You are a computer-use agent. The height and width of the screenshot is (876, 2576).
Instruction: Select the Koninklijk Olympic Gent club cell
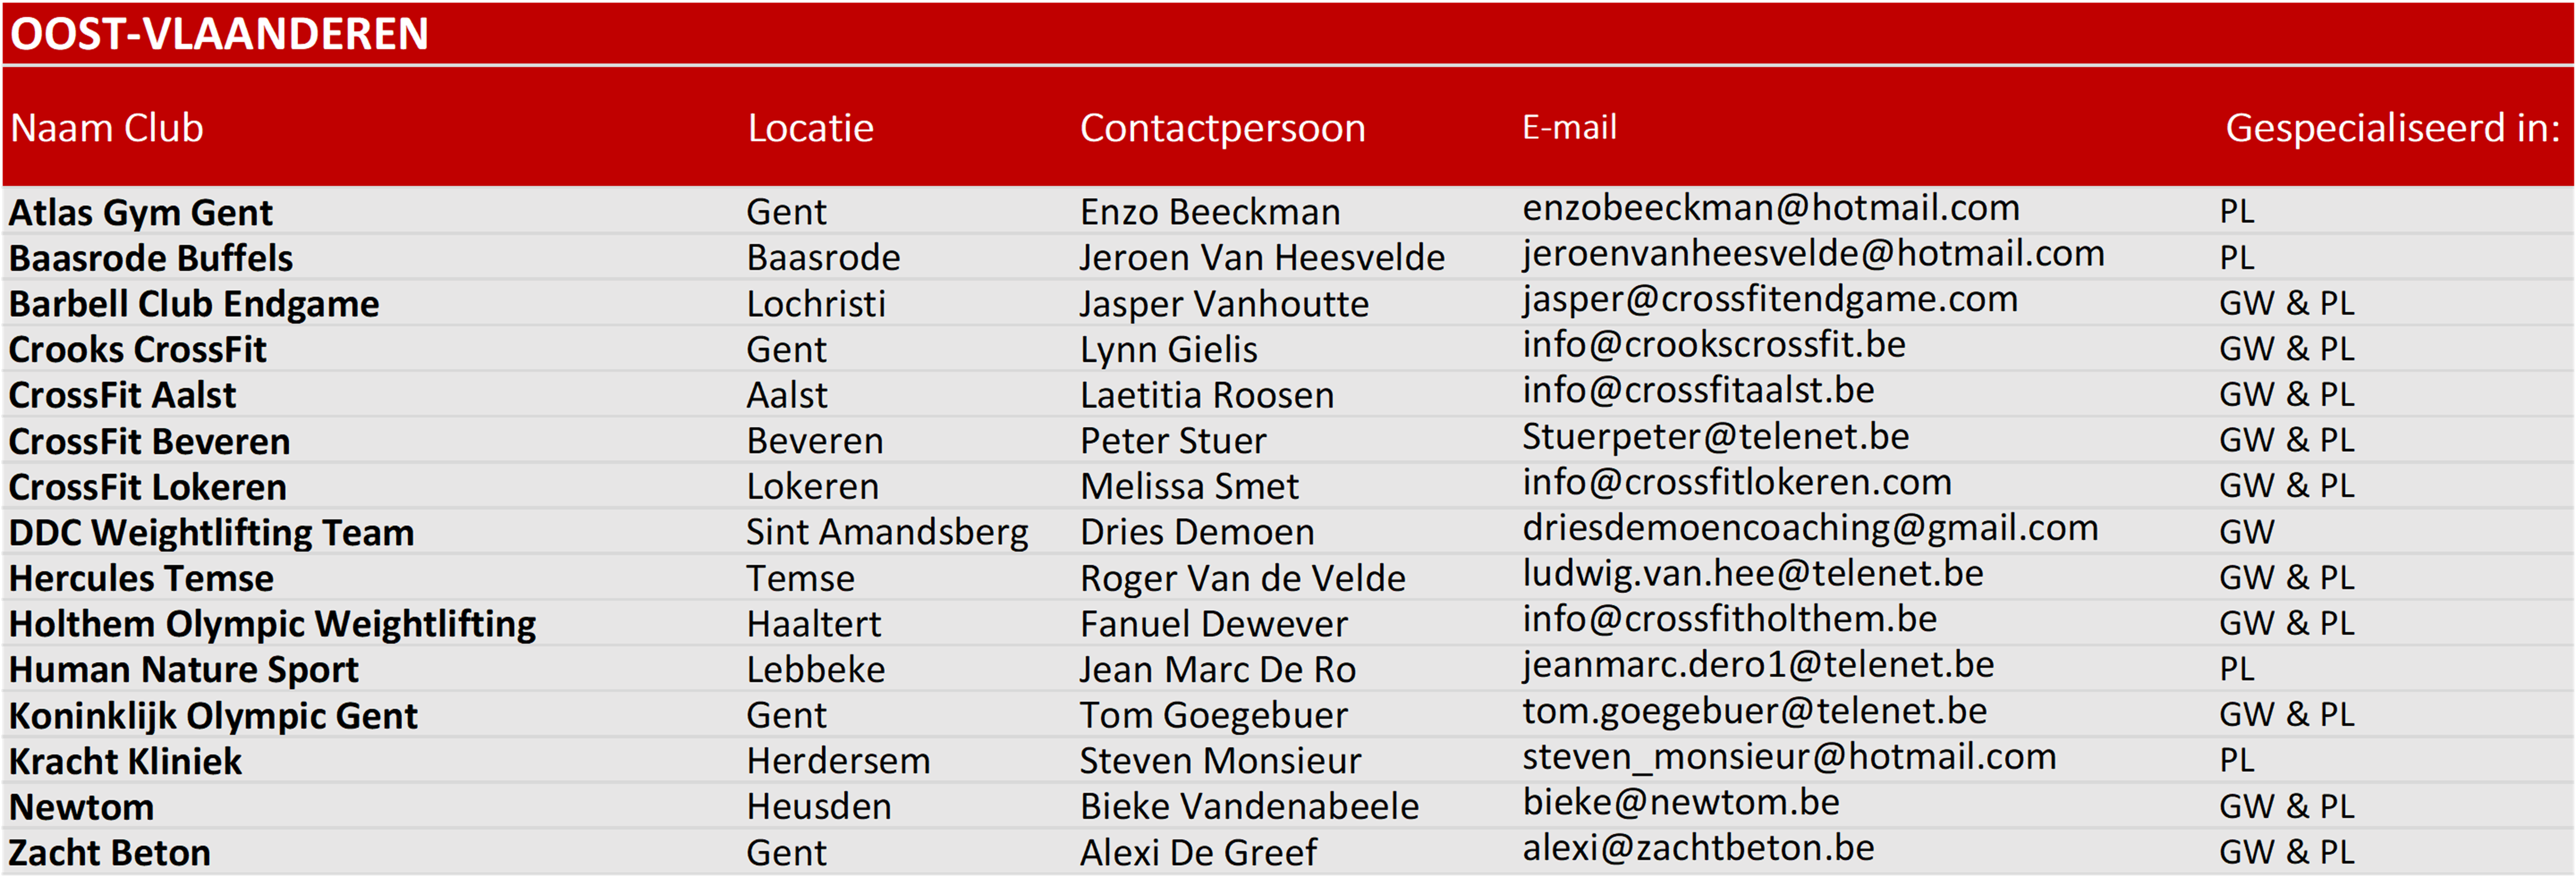[213, 716]
